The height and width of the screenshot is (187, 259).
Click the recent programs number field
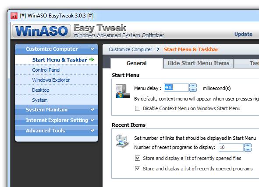(x=231, y=147)
